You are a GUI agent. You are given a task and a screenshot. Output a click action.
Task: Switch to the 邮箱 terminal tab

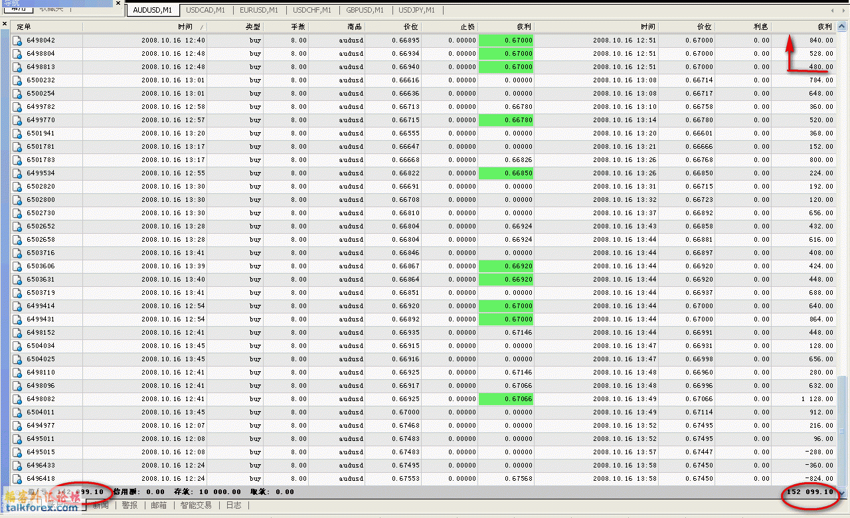pyautogui.click(x=159, y=505)
